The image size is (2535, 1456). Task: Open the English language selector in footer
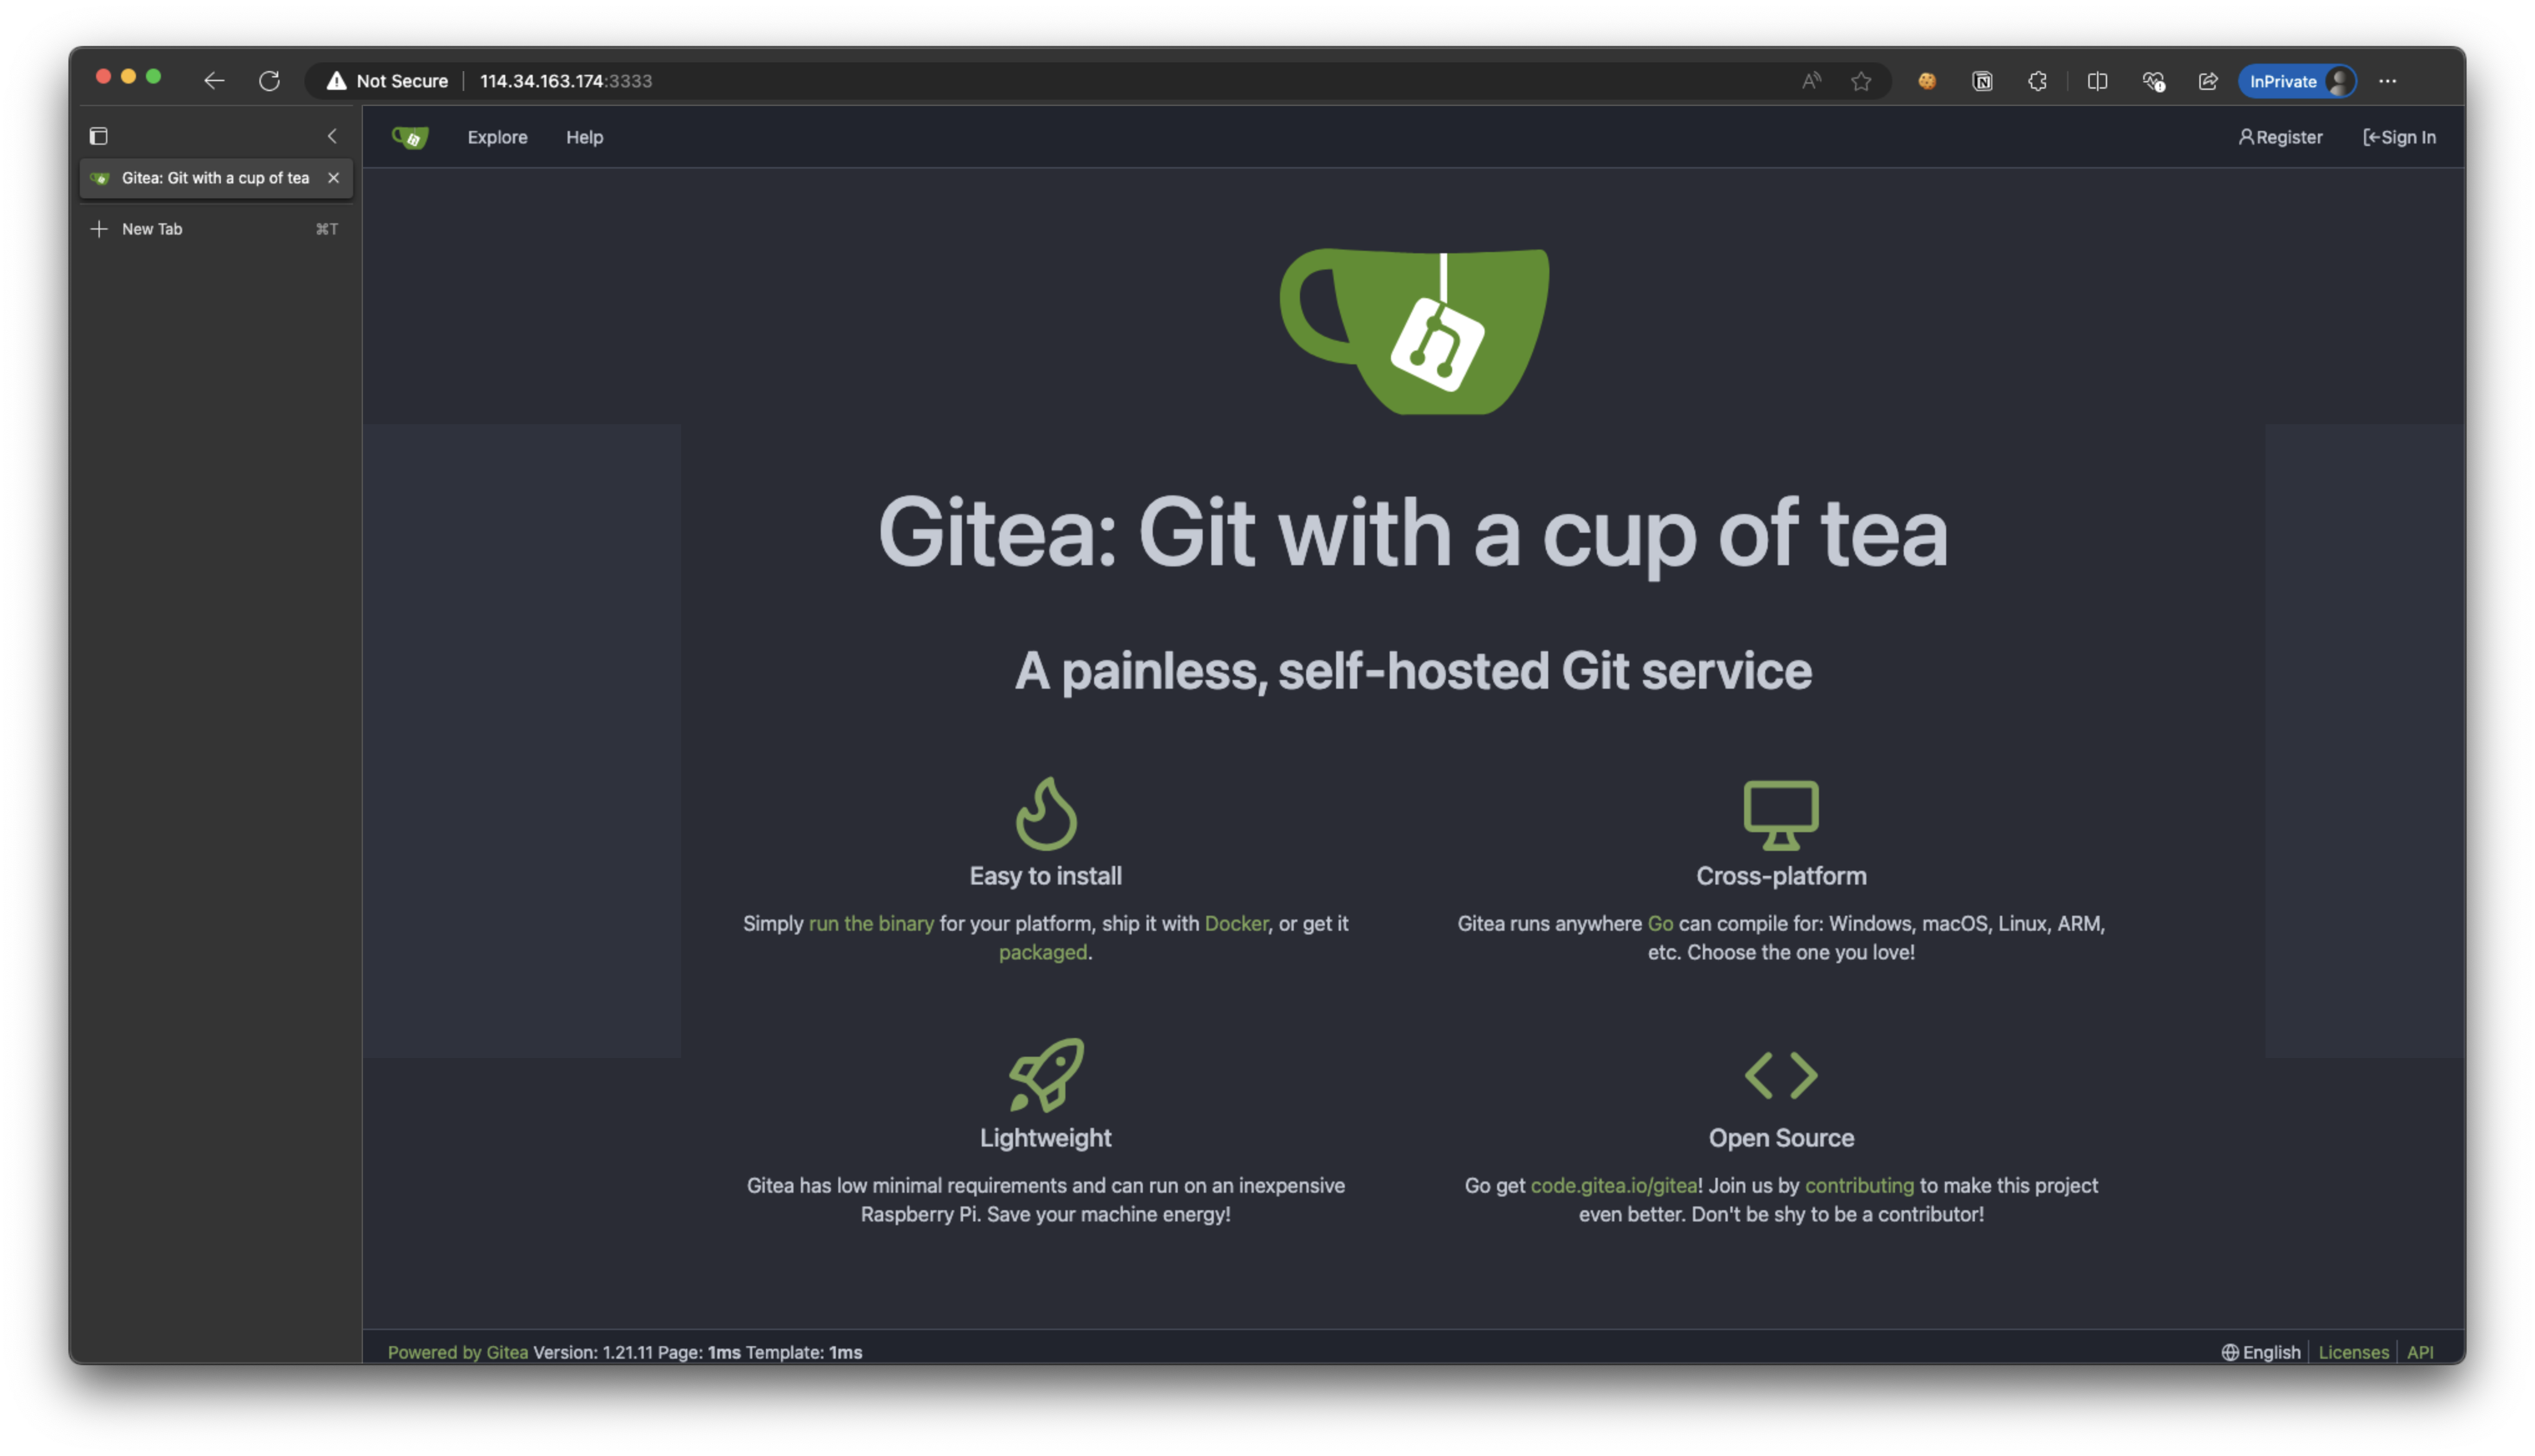pyautogui.click(x=2261, y=1352)
